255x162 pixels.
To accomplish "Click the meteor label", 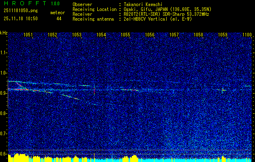I will click(58, 13).
